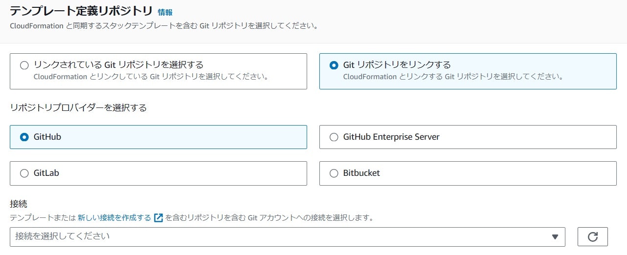This screenshot has width=627, height=255.
Task: Open the 接続を選択してください dropdown field
Action: (288, 236)
